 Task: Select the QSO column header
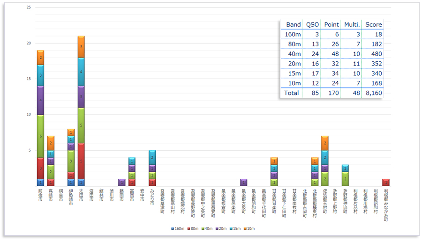tap(311, 24)
